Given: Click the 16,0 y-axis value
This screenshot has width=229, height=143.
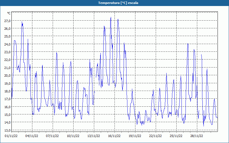Looking at the screenshot, I should [x=7, y=107].
